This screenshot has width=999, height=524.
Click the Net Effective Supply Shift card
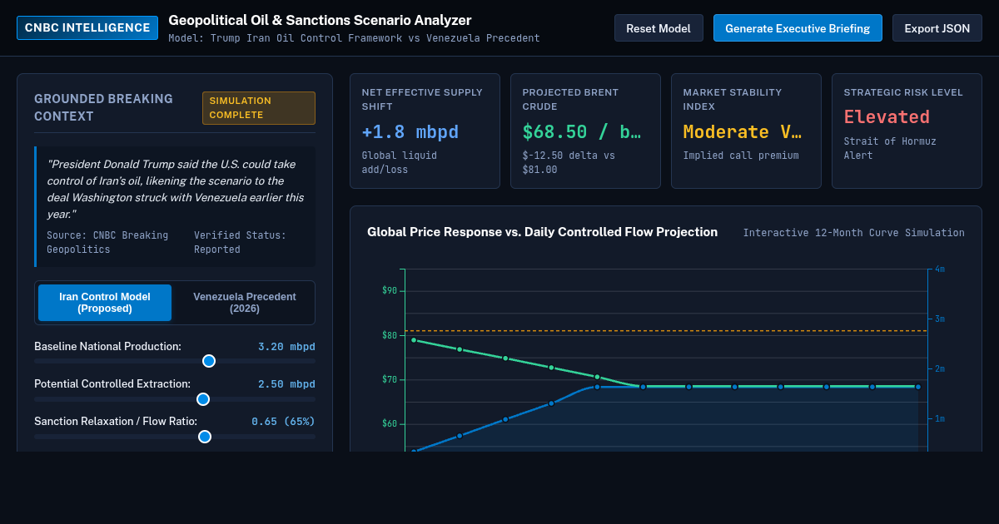pyautogui.click(x=425, y=131)
